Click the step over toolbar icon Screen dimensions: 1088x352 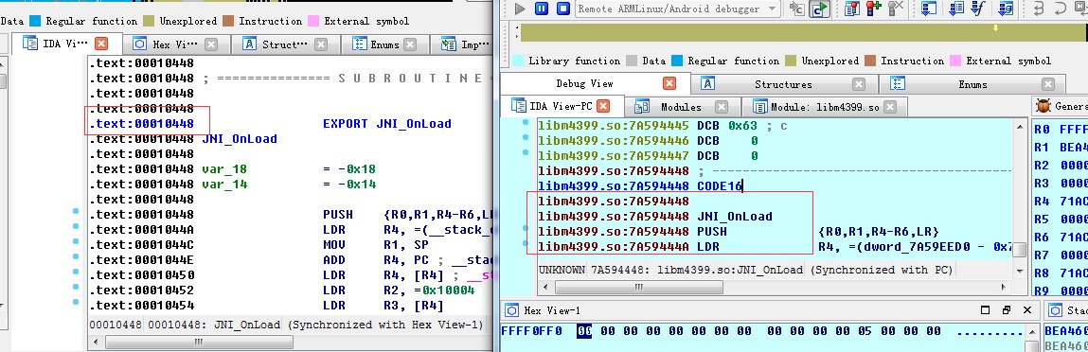[1061, 9]
